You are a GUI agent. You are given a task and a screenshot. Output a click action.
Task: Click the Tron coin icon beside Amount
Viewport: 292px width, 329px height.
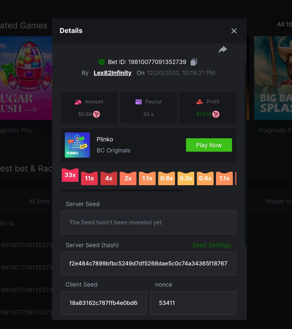(x=96, y=114)
